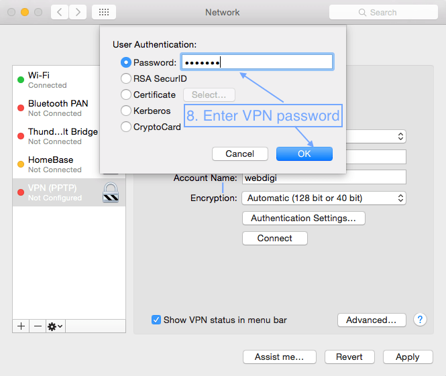The height and width of the screenshot is (376, 446).
Task: Click the Server Address field behind the dialog
Action: point(376,157)
